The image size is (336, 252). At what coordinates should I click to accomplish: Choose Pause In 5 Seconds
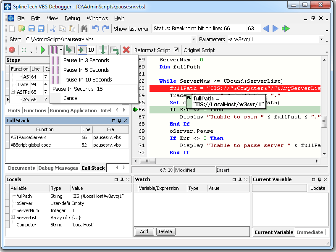(x=86, y=70)
